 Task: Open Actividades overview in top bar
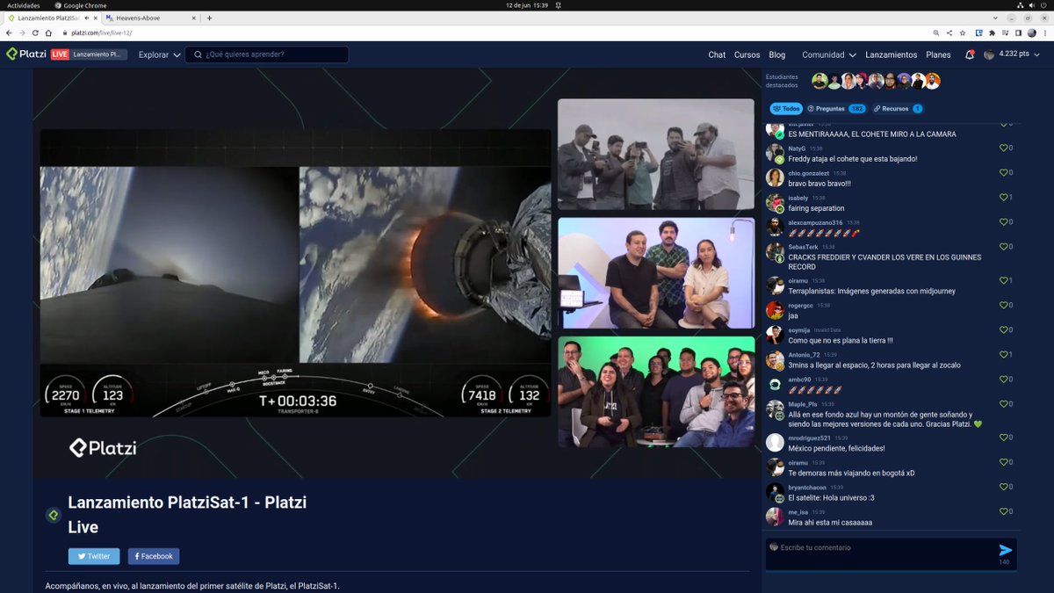click(x=23, y=5)
